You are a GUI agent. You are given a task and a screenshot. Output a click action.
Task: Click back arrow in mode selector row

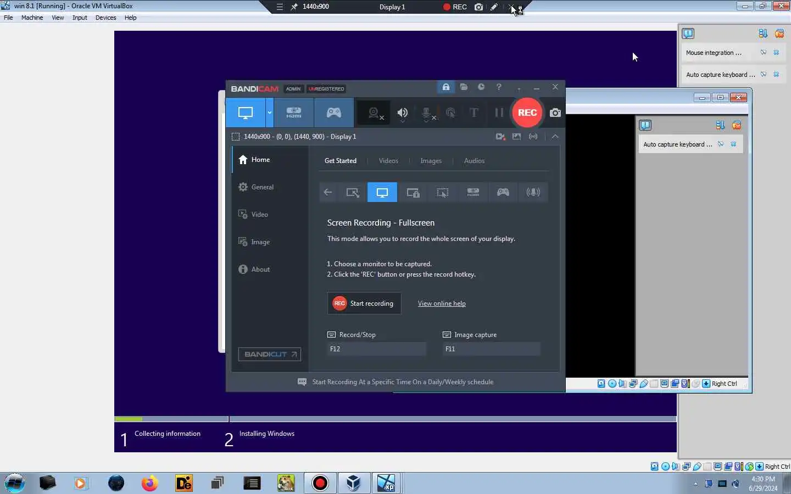pyautogui.click(x=328, y=192)
